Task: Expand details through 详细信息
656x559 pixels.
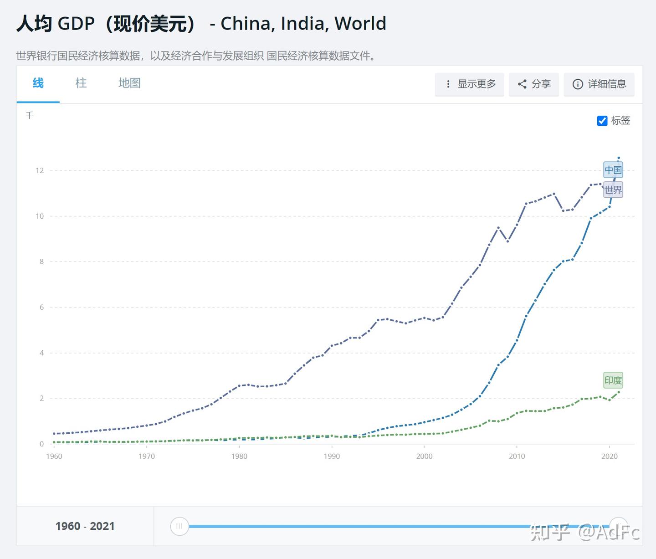Action: click(x=599, y=84)
